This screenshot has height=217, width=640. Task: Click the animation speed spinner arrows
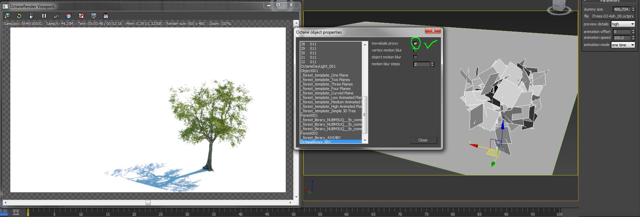[x=633, y=38]
